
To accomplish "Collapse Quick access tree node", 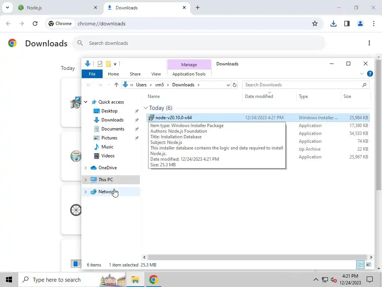I will 86,102.
